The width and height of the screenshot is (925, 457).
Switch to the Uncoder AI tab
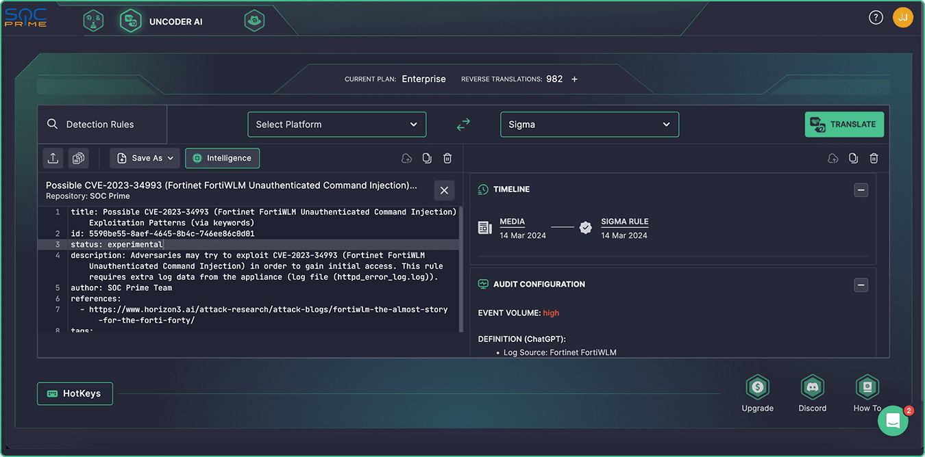[162, 21]
